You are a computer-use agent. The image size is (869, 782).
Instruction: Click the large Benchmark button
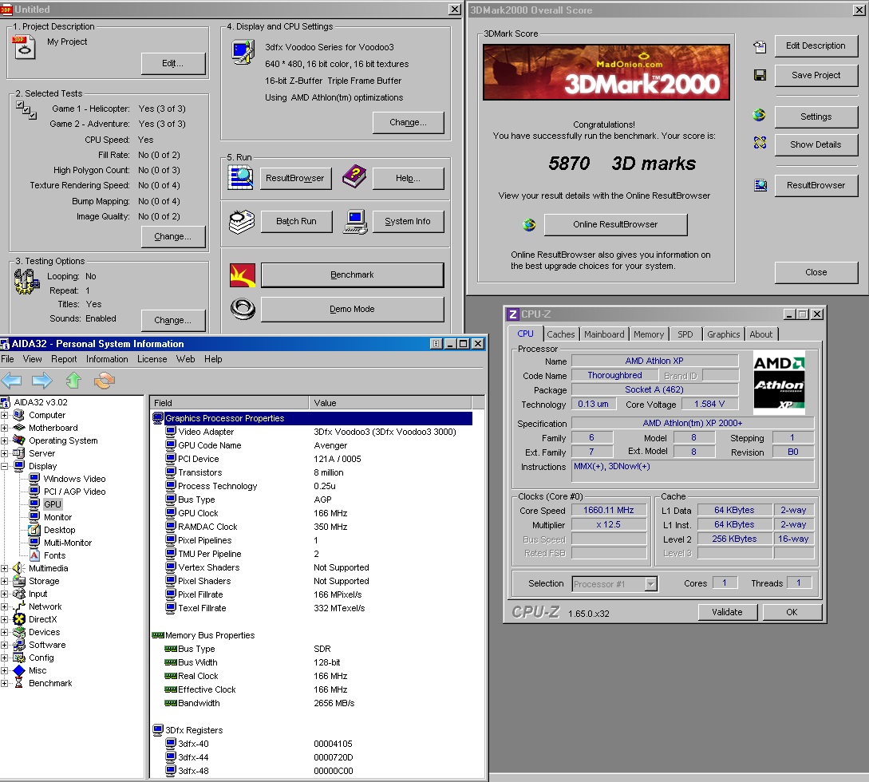(352, 274)
